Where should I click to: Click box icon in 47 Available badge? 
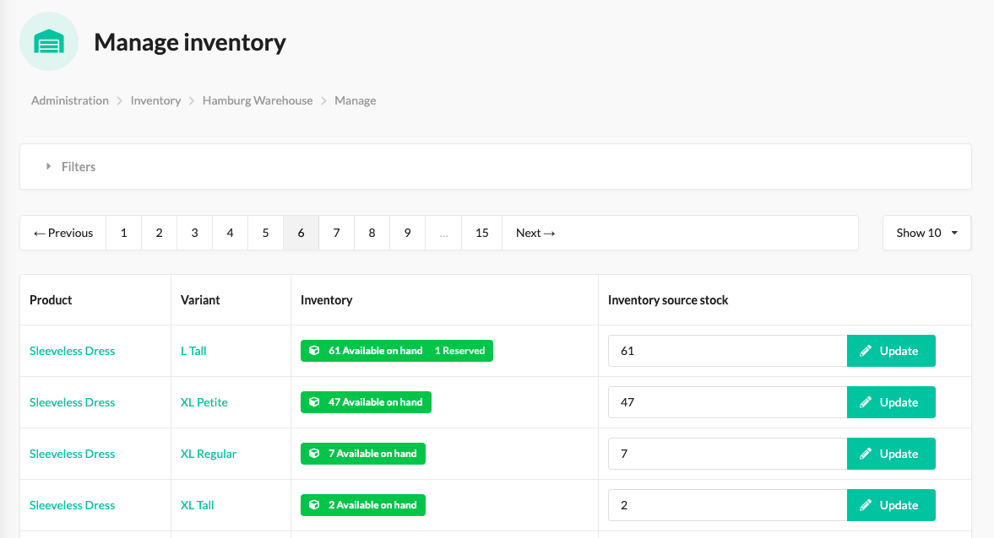314,402
